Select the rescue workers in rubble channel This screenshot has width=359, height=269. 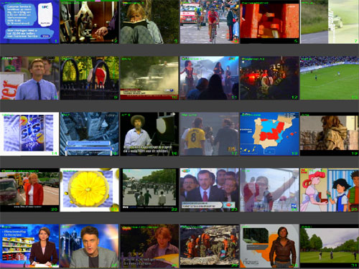(210, 246)
